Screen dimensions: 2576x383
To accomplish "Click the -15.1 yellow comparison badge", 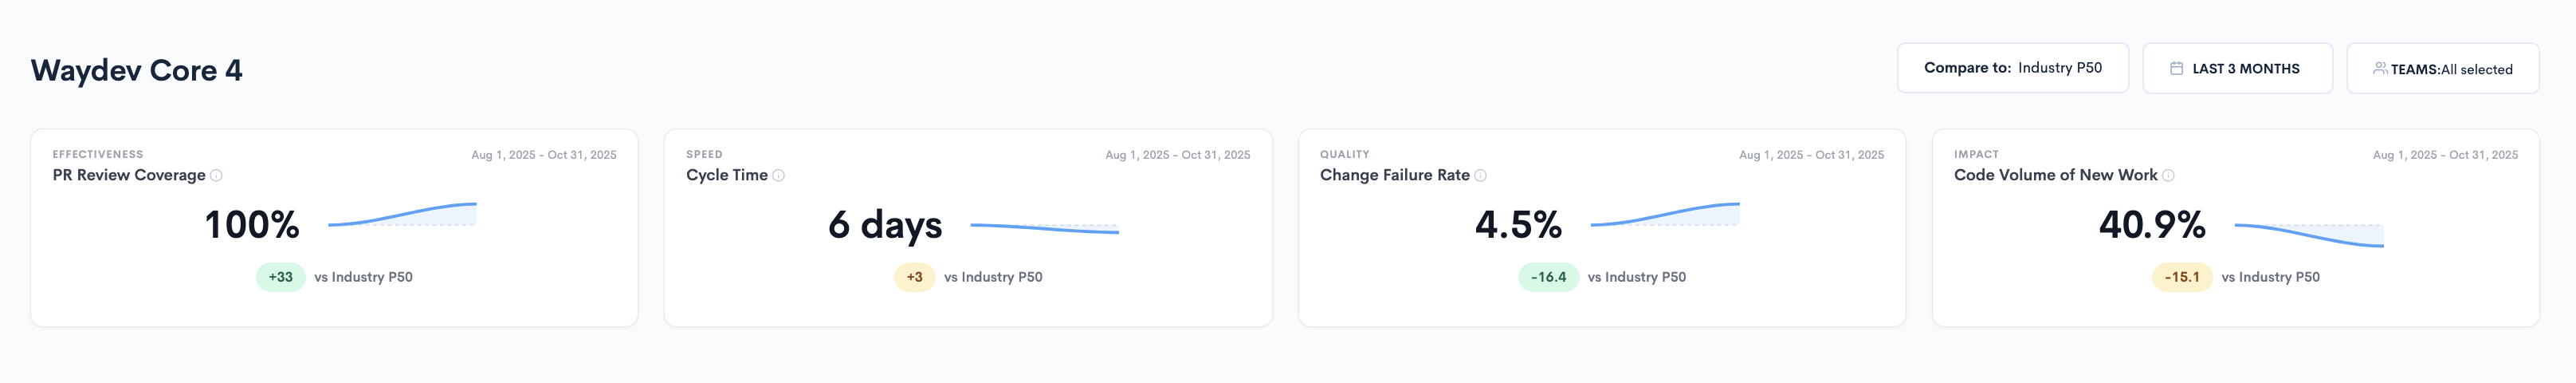I will [x=2182, y=277].
